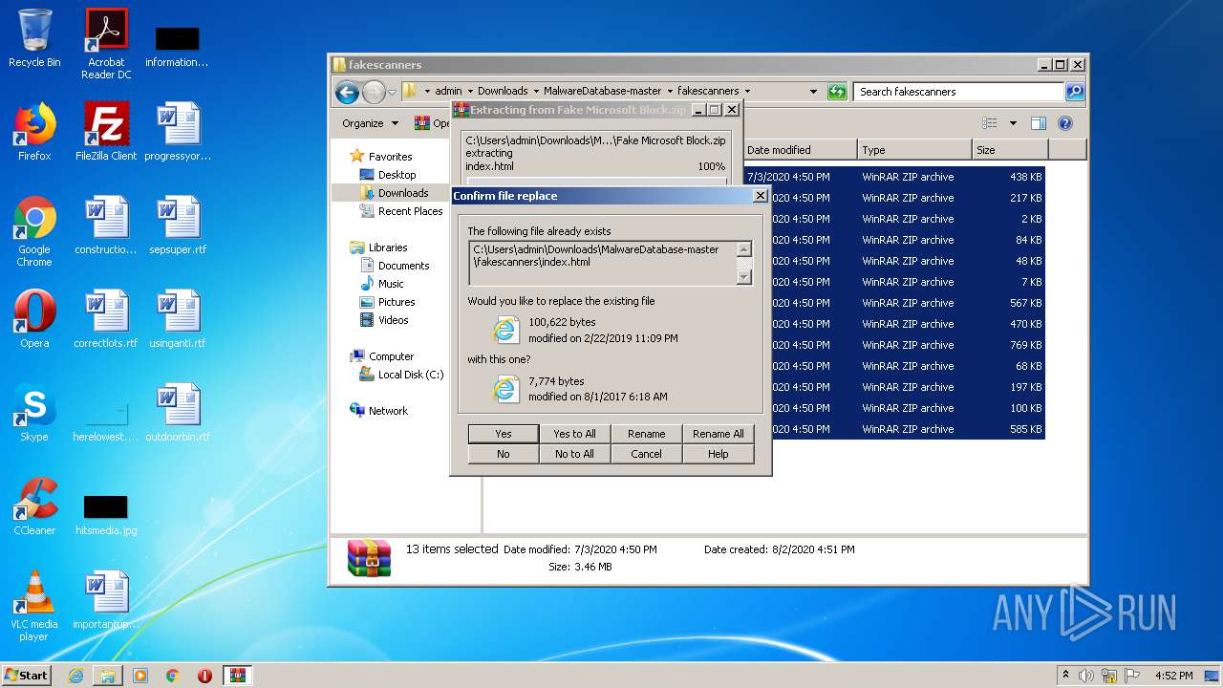Expand dropdown after admin in breadcrumb

coord(468,92)
